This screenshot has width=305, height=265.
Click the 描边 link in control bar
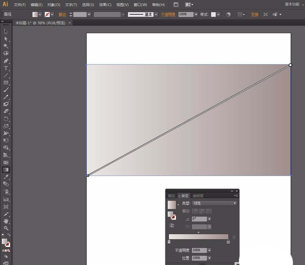coord(63,14)
